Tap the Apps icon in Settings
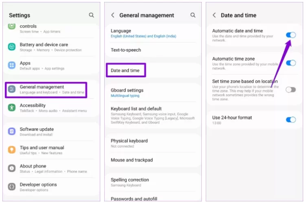Screen dimensions: 306x203 (x=12, y=65)
